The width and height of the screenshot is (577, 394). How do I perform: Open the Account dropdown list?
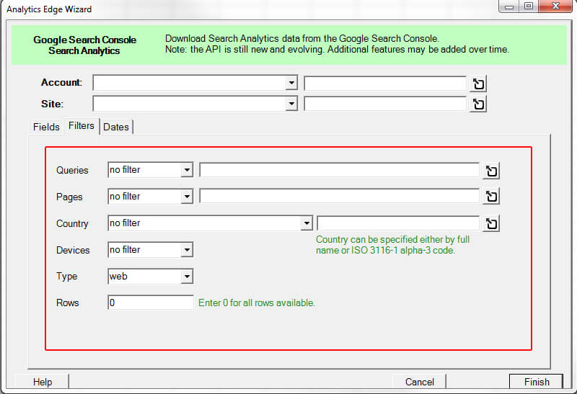tap(291, 83)
